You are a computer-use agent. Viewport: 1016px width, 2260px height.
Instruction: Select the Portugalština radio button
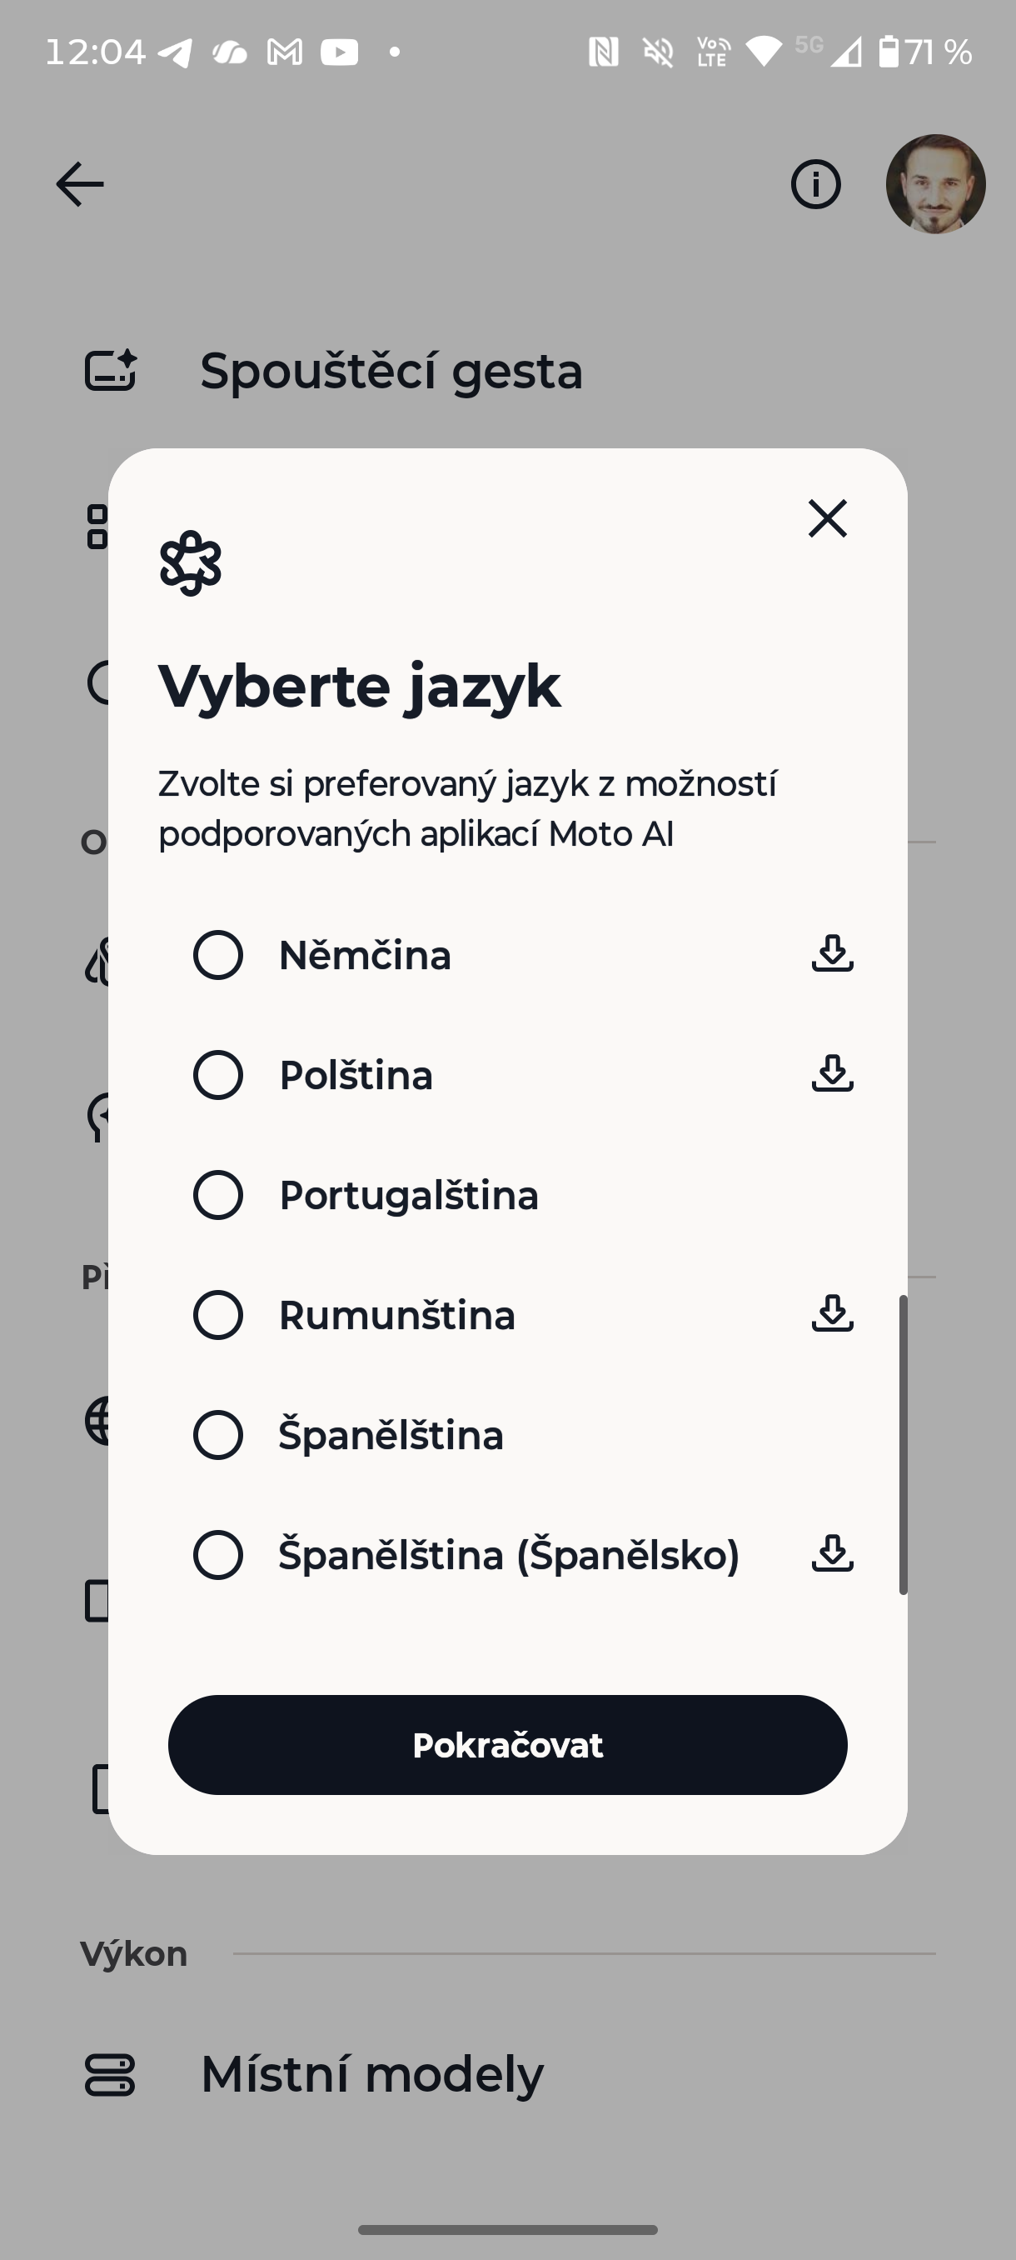(218, 1195)
